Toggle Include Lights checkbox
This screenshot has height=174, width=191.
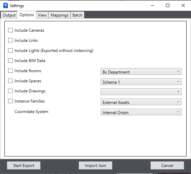click(10, 51)
